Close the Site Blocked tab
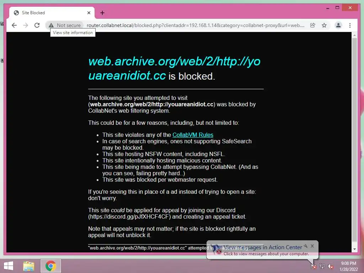This screenshot has width=364, height=273. tap(89, 13)
